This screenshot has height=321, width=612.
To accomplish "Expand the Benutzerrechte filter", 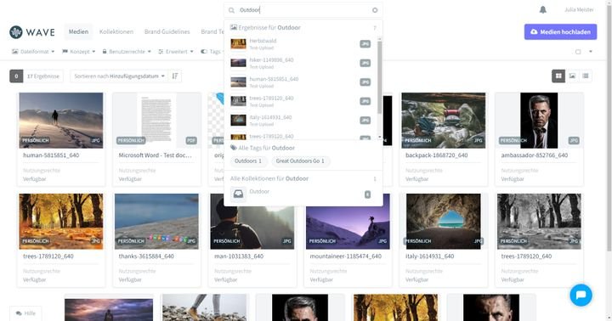I will point(127,52).
